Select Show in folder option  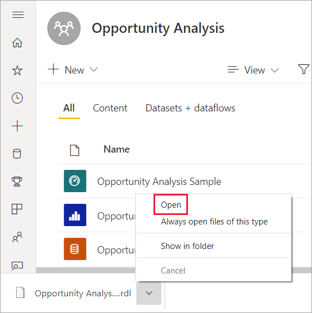187,246
